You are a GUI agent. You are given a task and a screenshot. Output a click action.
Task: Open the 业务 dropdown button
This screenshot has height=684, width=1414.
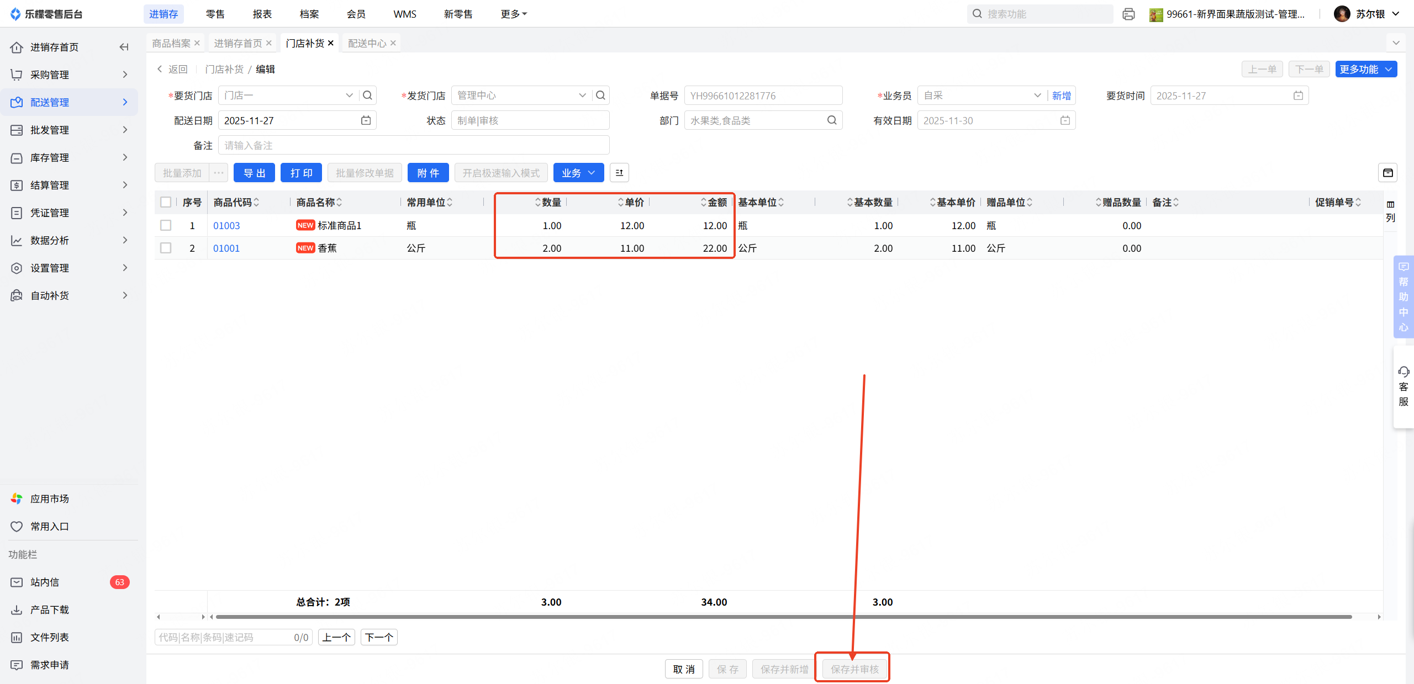(578, 173)
